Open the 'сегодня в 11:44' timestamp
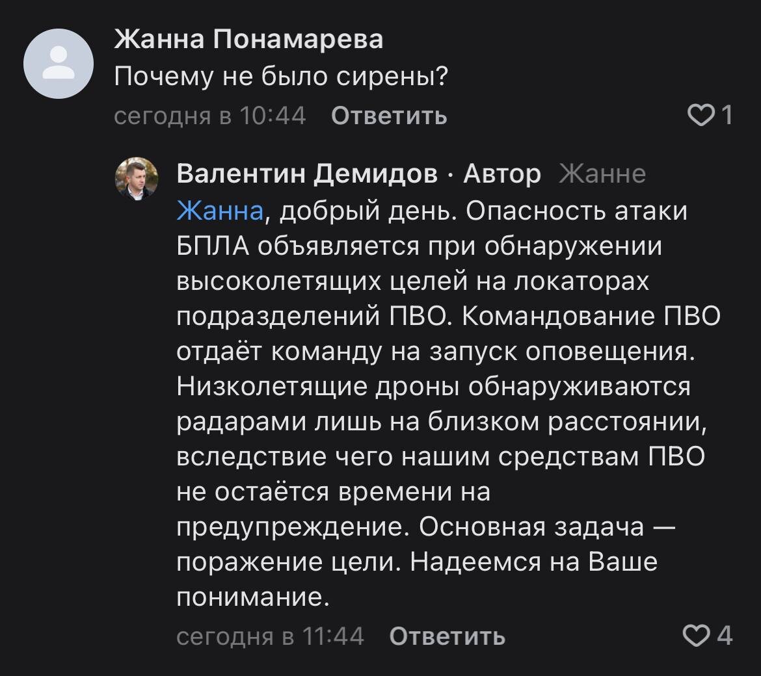 [x=270, y=636]
